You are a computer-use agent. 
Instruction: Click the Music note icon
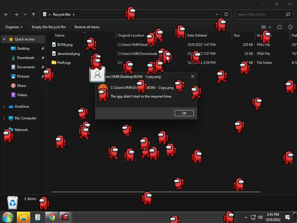[13, 86]
